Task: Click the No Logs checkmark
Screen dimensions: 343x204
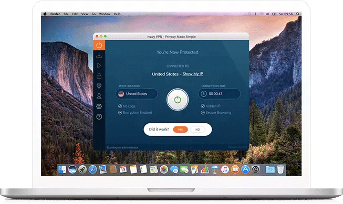Action: point(120,106)
